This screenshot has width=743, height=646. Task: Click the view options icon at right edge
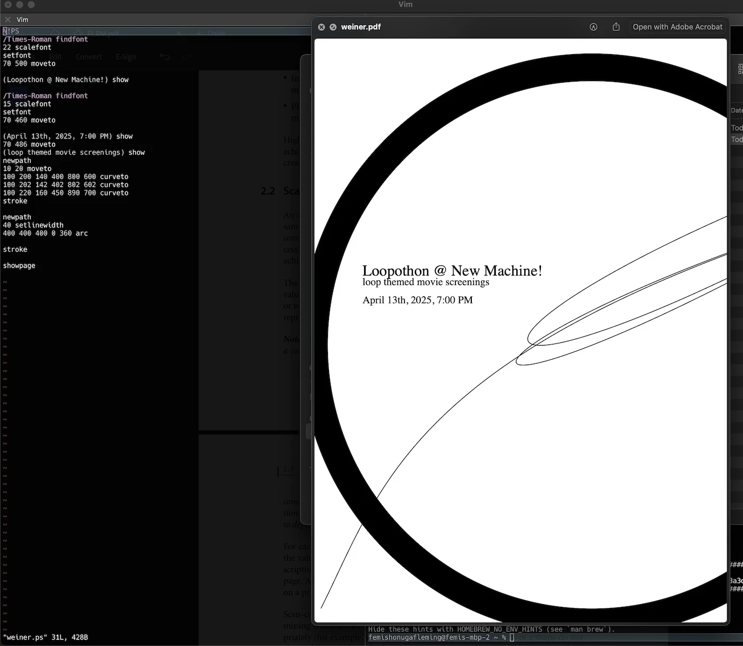click(740, 69)
